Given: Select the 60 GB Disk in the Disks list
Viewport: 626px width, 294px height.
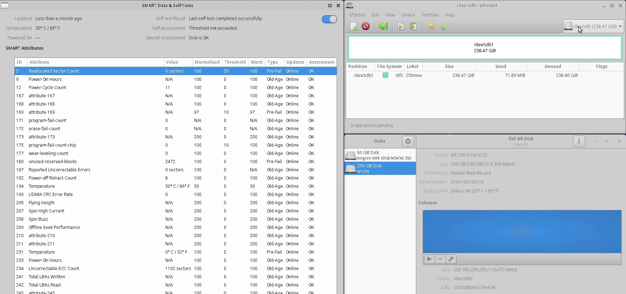Looking at the screenshot, I should click(x=380, y=155).
